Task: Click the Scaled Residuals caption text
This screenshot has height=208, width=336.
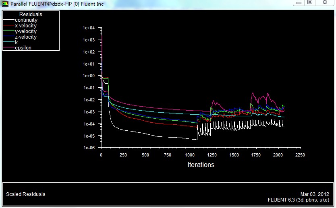Action: 26,194
